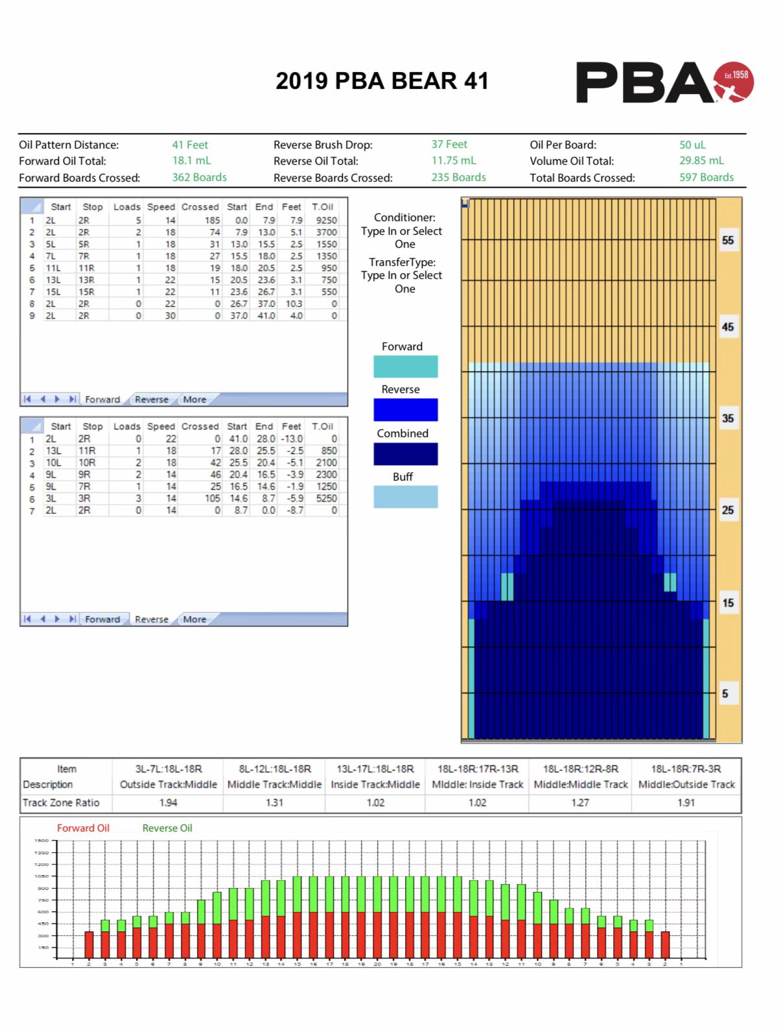Click row 7 header in lower table
This screenshot has width=783, height=1028.
click(x=32, y=510)
